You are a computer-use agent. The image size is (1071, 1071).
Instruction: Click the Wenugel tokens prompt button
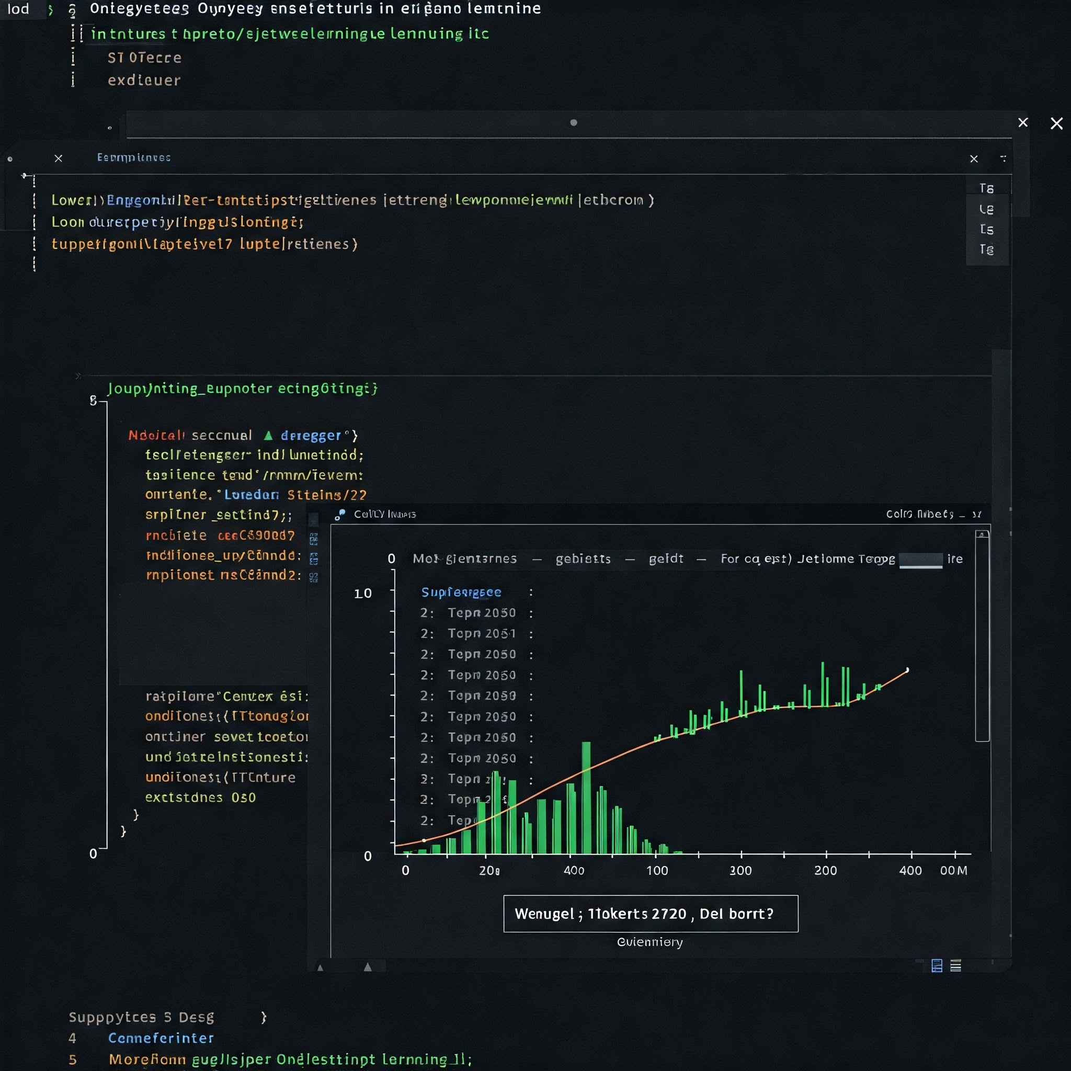(x=651, y=914)
